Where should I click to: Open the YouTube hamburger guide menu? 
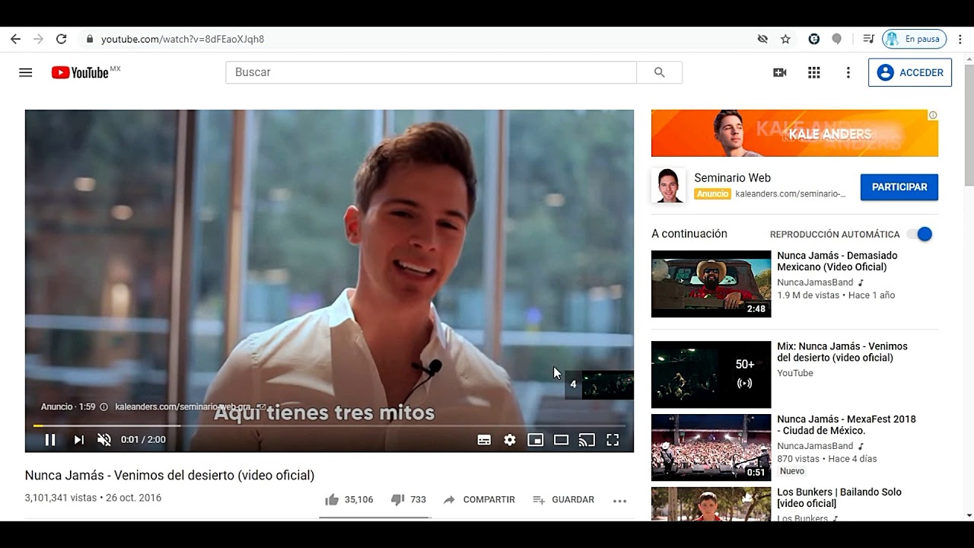(x=26, y=72)
